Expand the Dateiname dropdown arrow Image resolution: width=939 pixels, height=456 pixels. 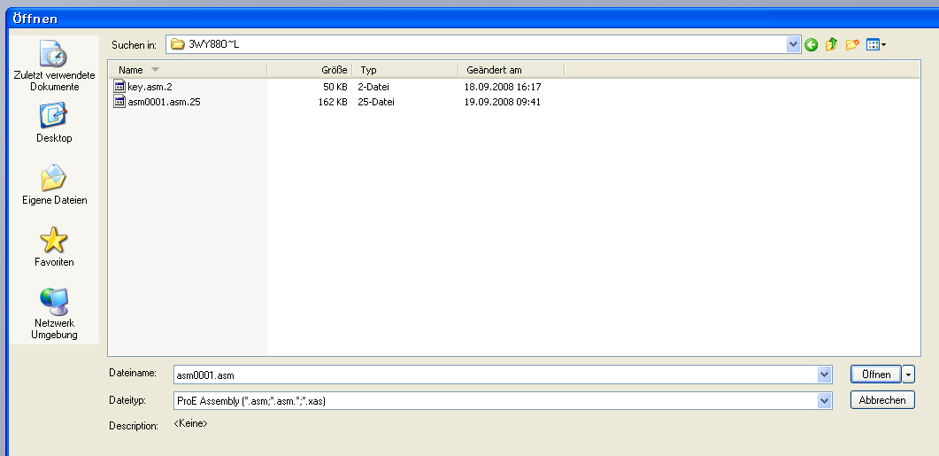[825, 375]
